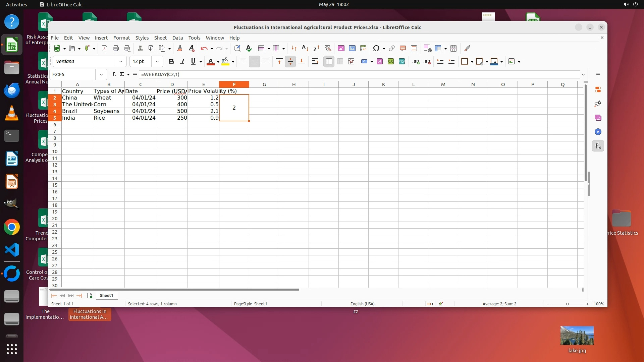Image resolution: width=644 pixels, height=362 pixels.
Task: Click the Clone Formatting paintbrush
Action: 180,48
